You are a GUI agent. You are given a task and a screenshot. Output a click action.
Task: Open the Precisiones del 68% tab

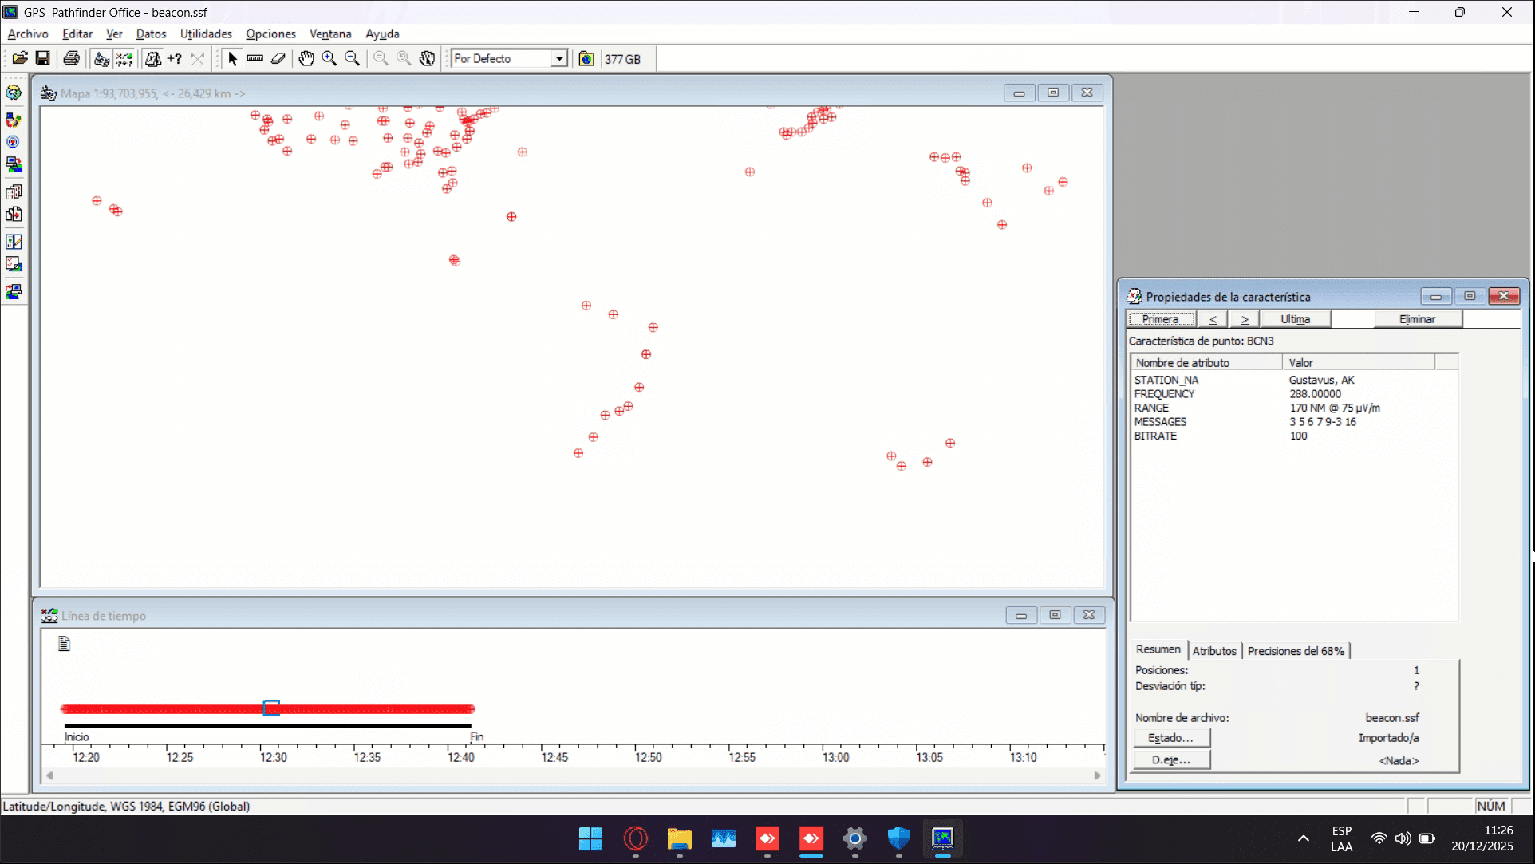click(1295, 651)
